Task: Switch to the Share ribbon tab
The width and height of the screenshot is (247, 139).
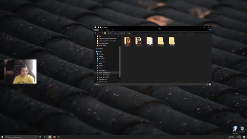Action: [107, 30]
